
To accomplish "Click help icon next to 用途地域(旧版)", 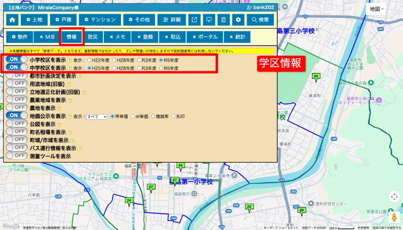I will pos(69,84).
